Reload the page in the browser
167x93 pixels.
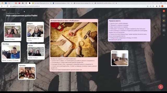8,6
